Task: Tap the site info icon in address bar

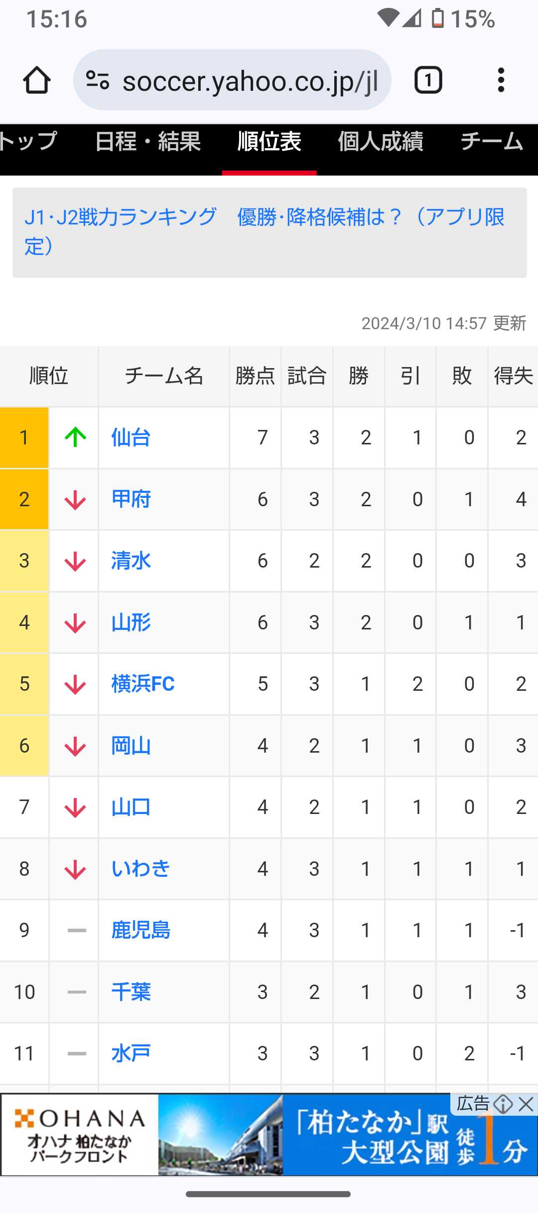Action: (x=98, y=80)
